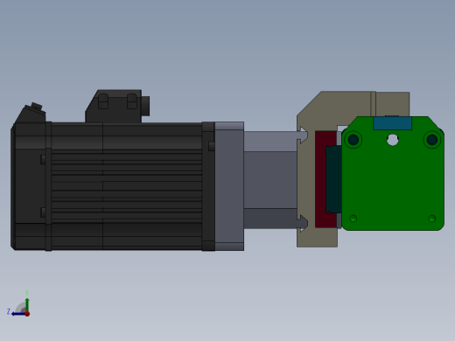
Task: Select the lower-left small hole on green plate
Action: coord(353,219)
